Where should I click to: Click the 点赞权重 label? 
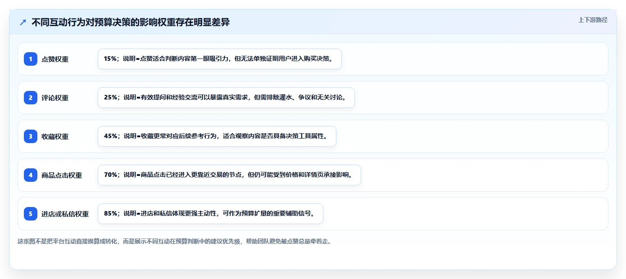click(55, 59)
